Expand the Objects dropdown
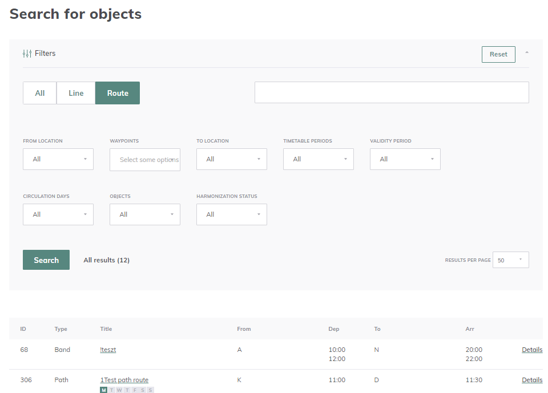548x393 pixels. [145, 214]
